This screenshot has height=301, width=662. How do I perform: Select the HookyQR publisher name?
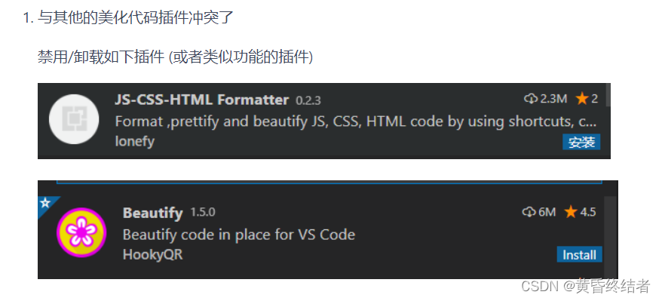coord(153,254)
